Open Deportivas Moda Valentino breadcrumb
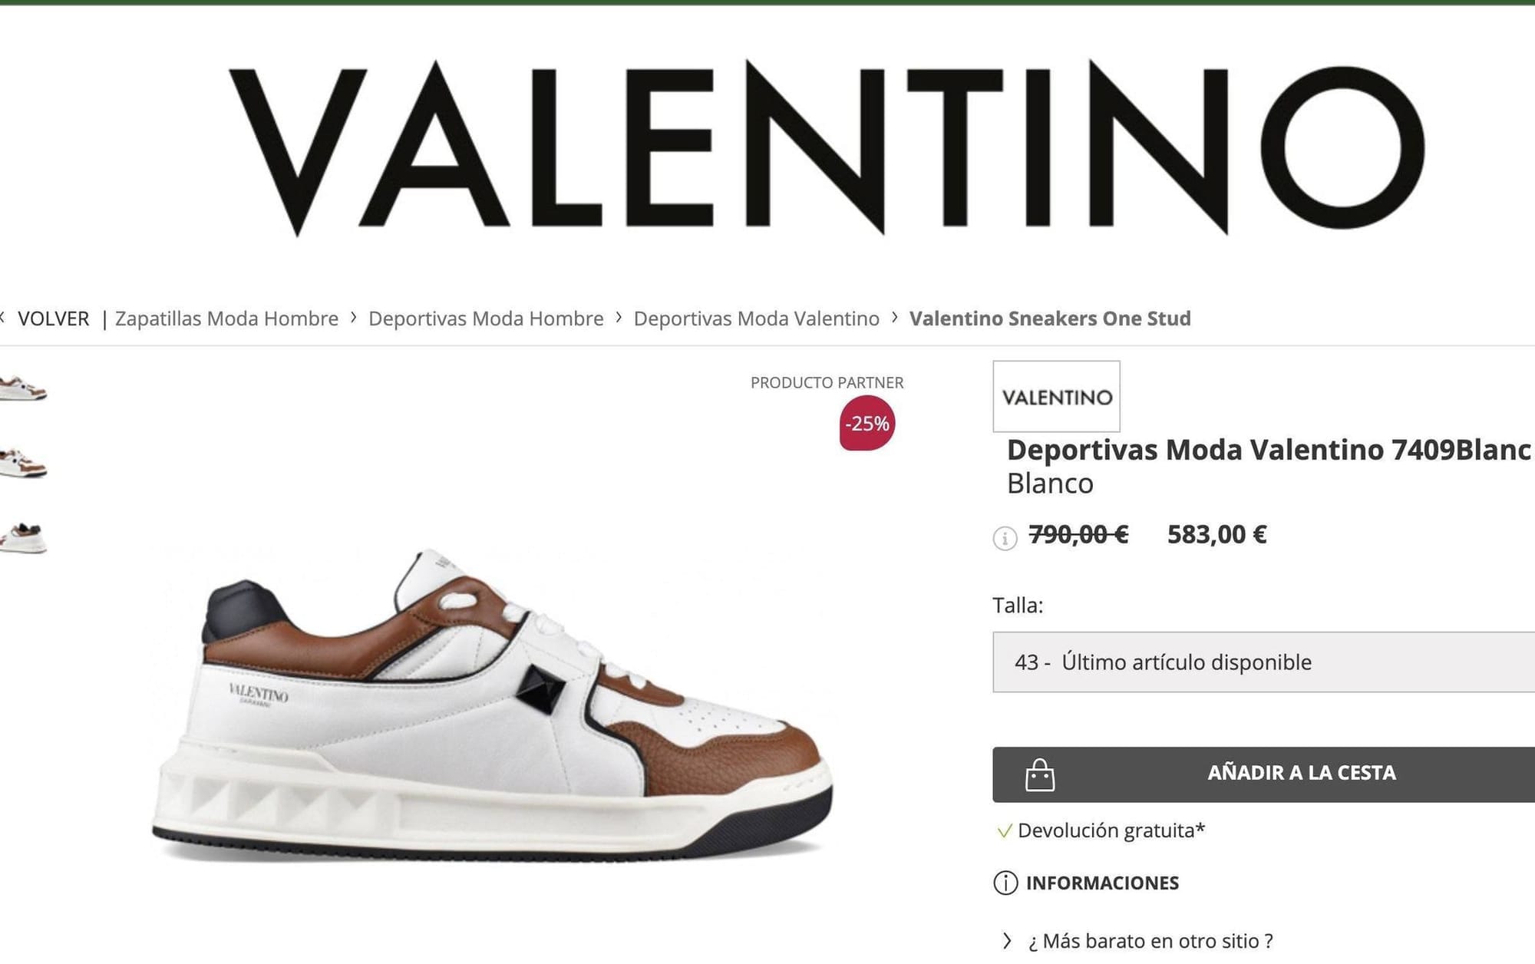The image size is (1535, 964). pyautogui.click(x=756, y=319)
